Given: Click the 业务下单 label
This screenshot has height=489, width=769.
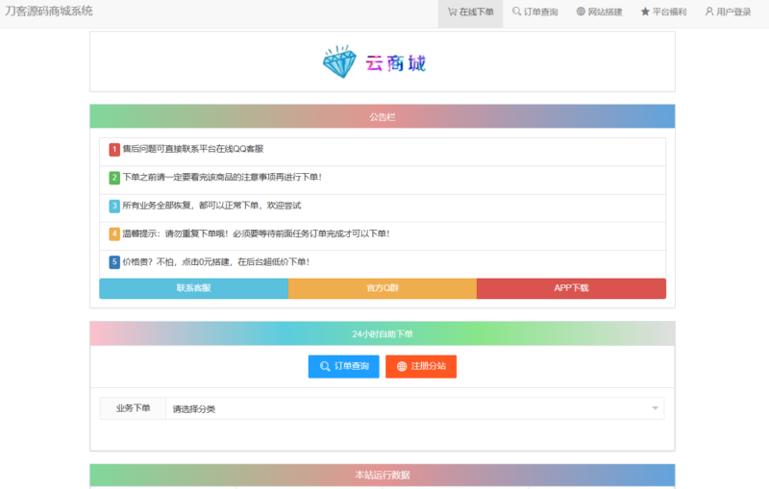Looking at the screenshot, I should point(133,408).
